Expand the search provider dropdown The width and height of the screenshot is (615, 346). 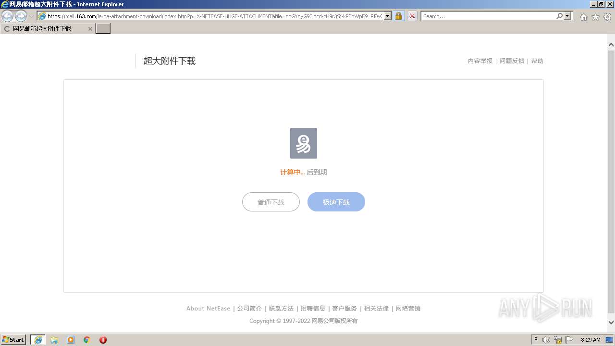click(568, 16)
